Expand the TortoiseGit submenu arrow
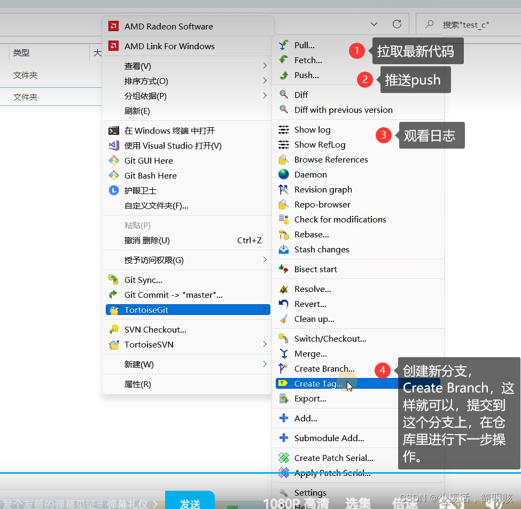The image size is (521, 509). (x=265, y=310)
